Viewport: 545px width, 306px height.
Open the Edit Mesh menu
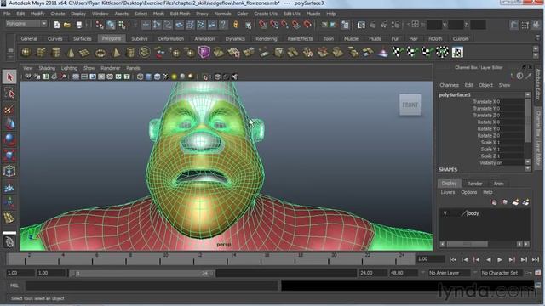pos(180,14)
